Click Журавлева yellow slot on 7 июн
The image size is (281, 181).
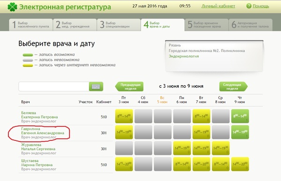click(x=201, y=148)
